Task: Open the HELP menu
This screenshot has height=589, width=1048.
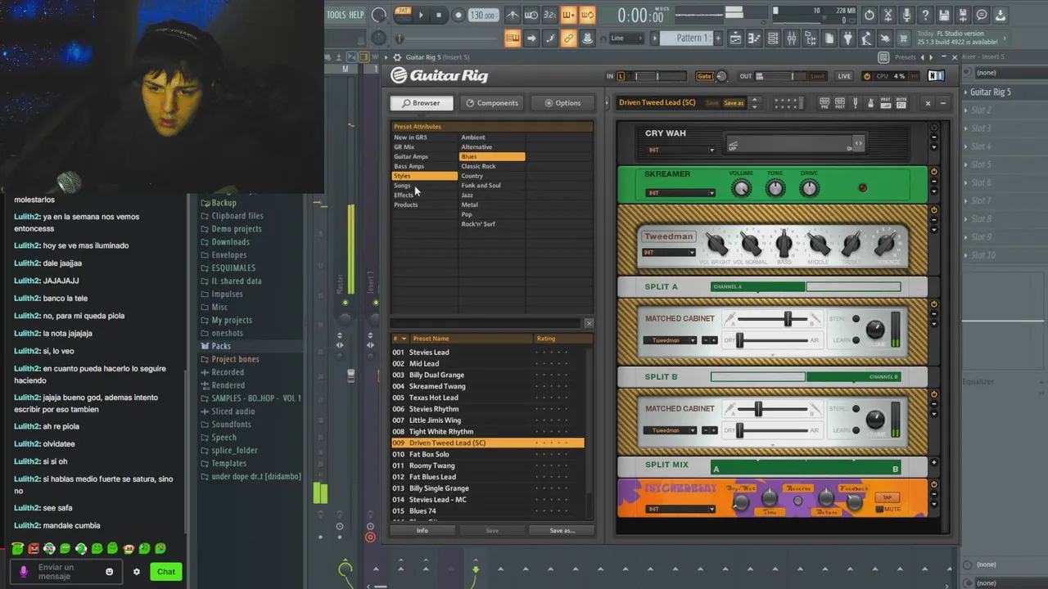Action: (x=356, y=15)
